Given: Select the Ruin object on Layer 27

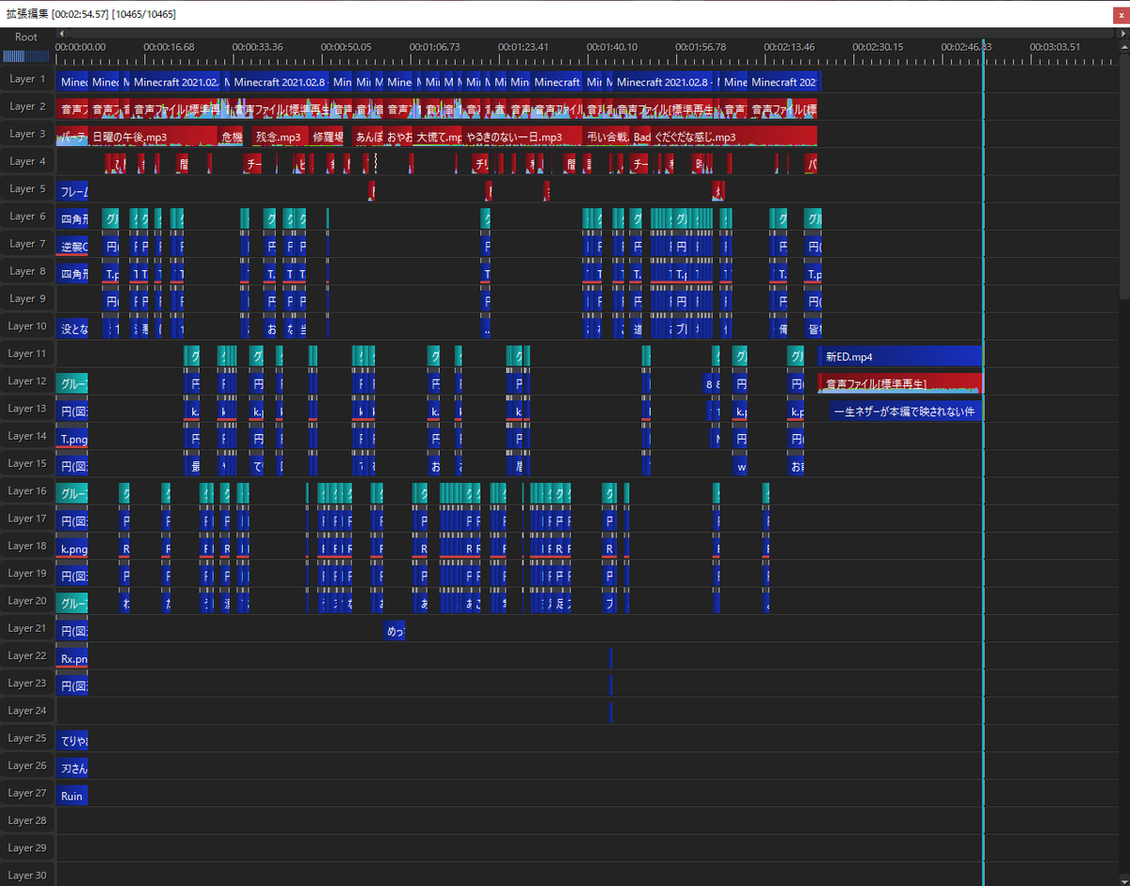Looking at the screenshot, I should tap(73, 796).
